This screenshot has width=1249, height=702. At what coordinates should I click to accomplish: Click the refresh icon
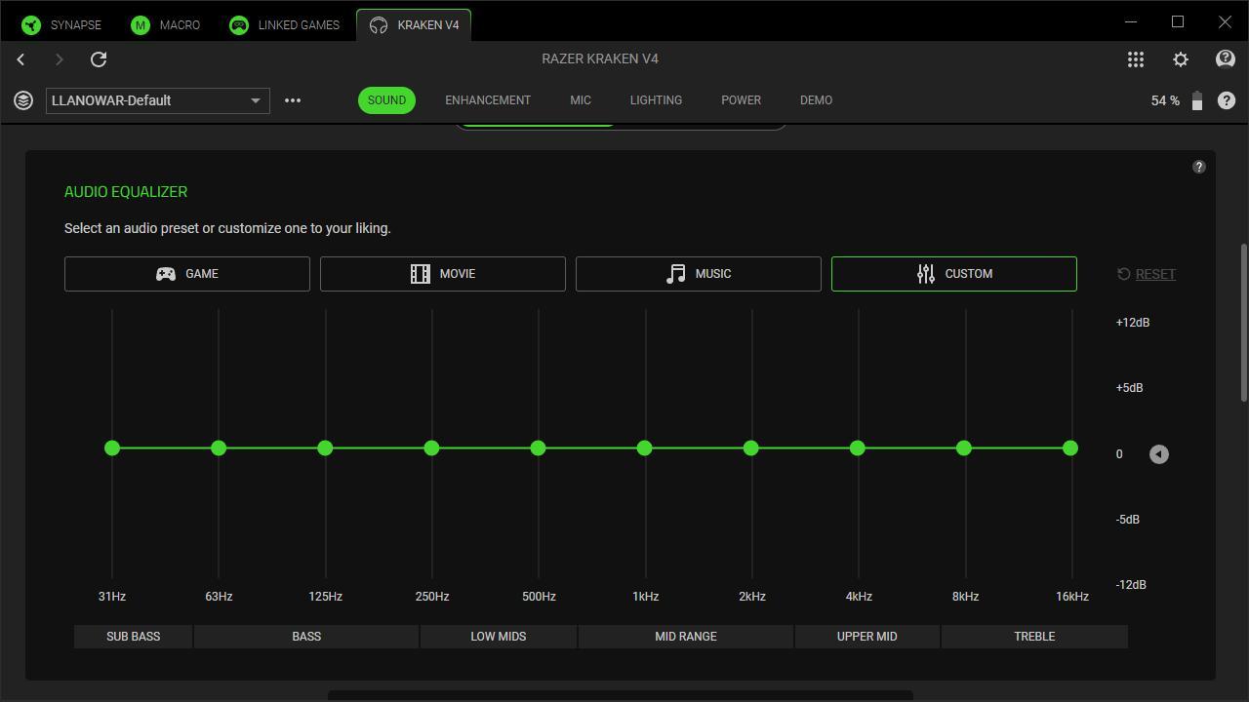[99, 59]
